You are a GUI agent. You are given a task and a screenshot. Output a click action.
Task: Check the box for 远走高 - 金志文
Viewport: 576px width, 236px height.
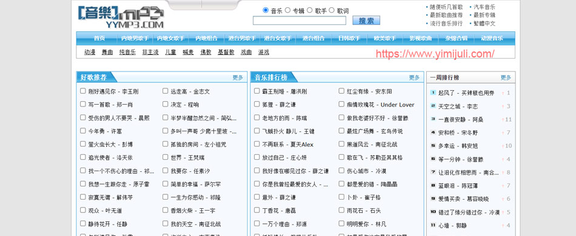[166, 91]
